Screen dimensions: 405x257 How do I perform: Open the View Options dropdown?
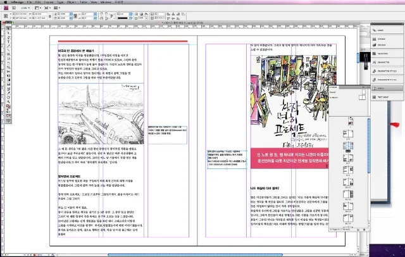38,8
